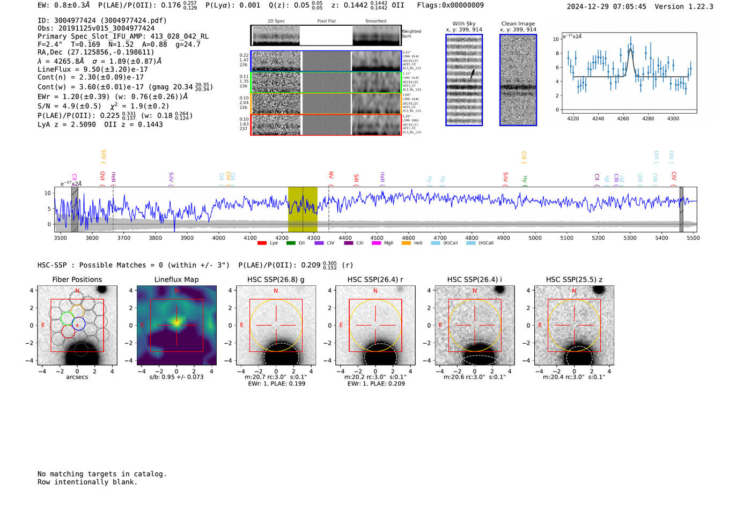Select the (K)CaII legend swatch
The image size is (751, 511).
pos(436,243)
